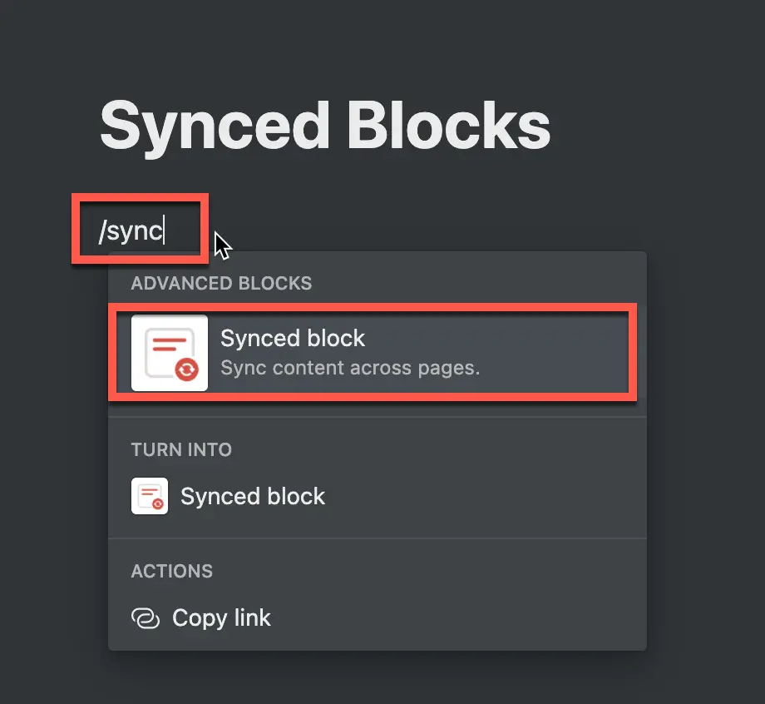Screen dimensions: 765x704
Task: Click the red sync arrows badge on large icon
Action: (x=187, y=369)
